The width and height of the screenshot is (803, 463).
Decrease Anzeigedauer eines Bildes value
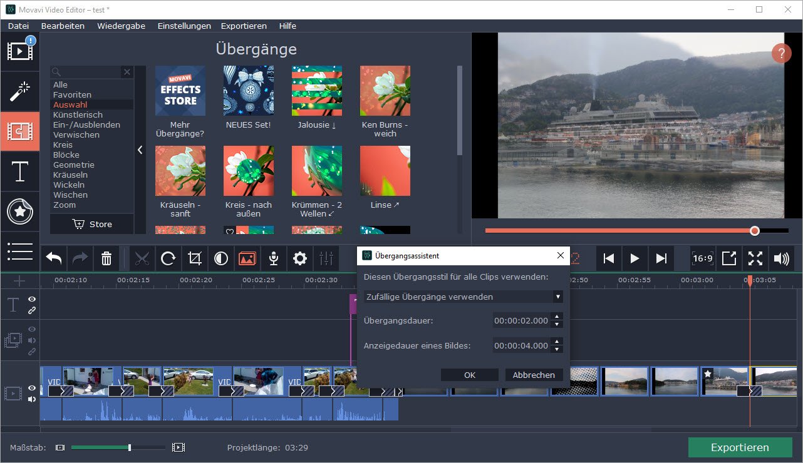coord(557,349)
